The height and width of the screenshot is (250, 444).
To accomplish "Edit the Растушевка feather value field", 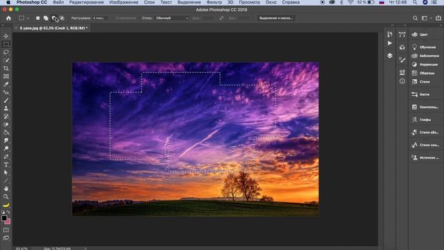I will [99, 18].
